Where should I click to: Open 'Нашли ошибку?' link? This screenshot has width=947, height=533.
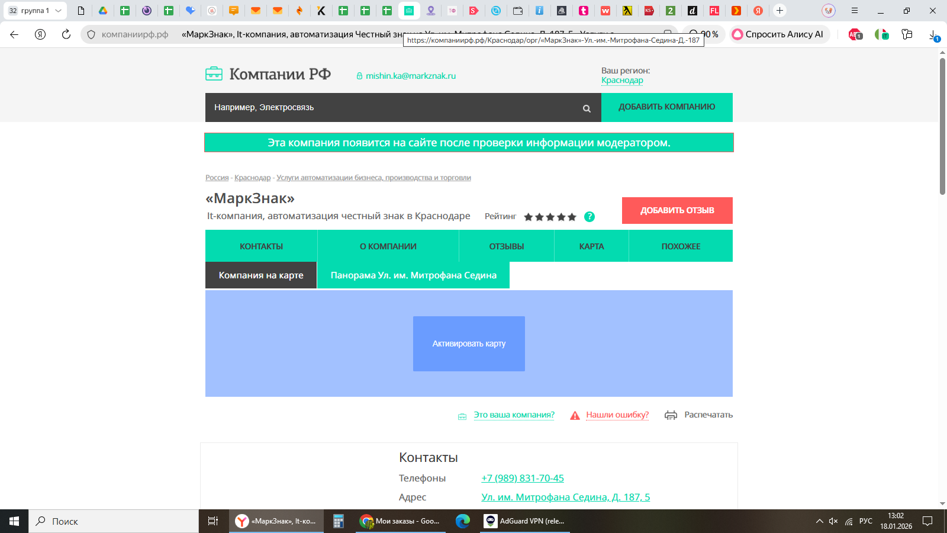617,415
